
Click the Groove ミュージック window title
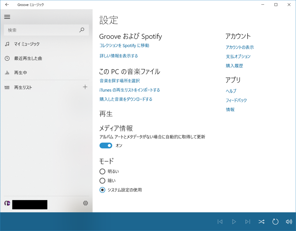click(x=31, y=5)
